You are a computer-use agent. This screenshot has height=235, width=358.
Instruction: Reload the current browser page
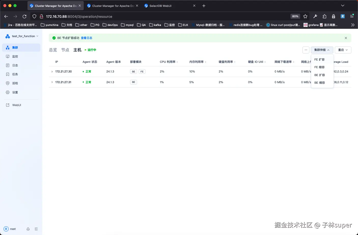pos(24,17)
